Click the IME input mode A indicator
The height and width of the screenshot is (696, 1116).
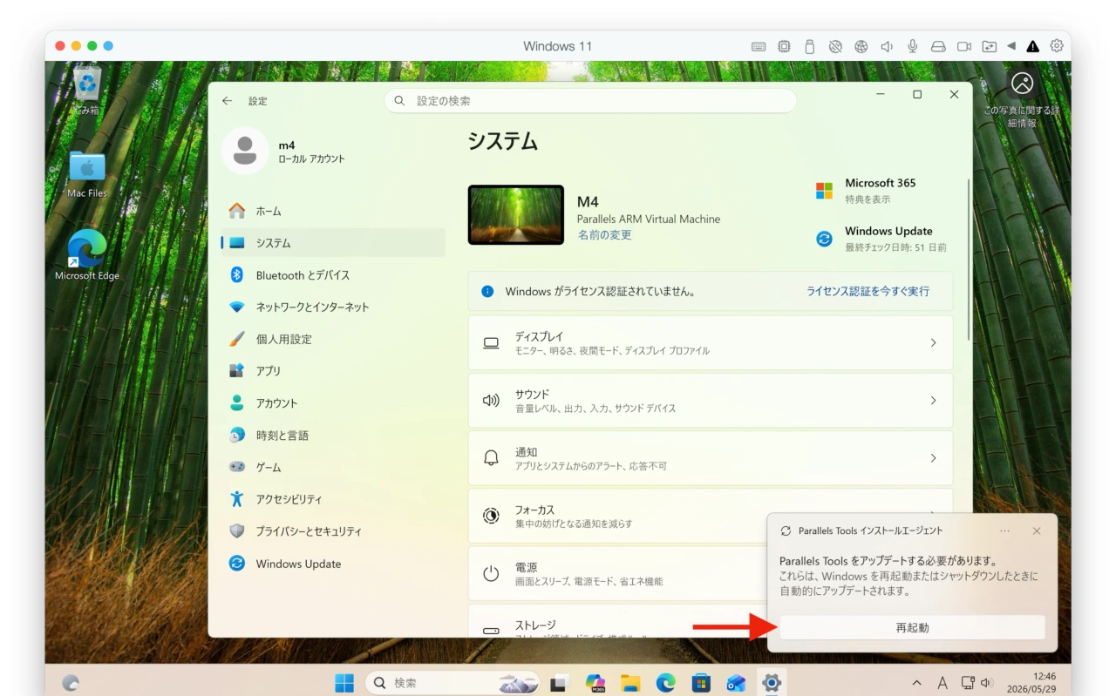click(942, 683)
